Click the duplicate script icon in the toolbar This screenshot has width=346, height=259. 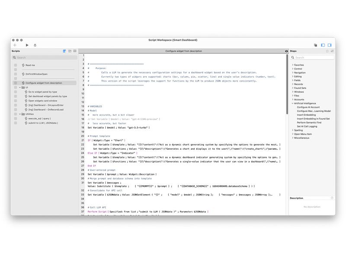[315, 44]
